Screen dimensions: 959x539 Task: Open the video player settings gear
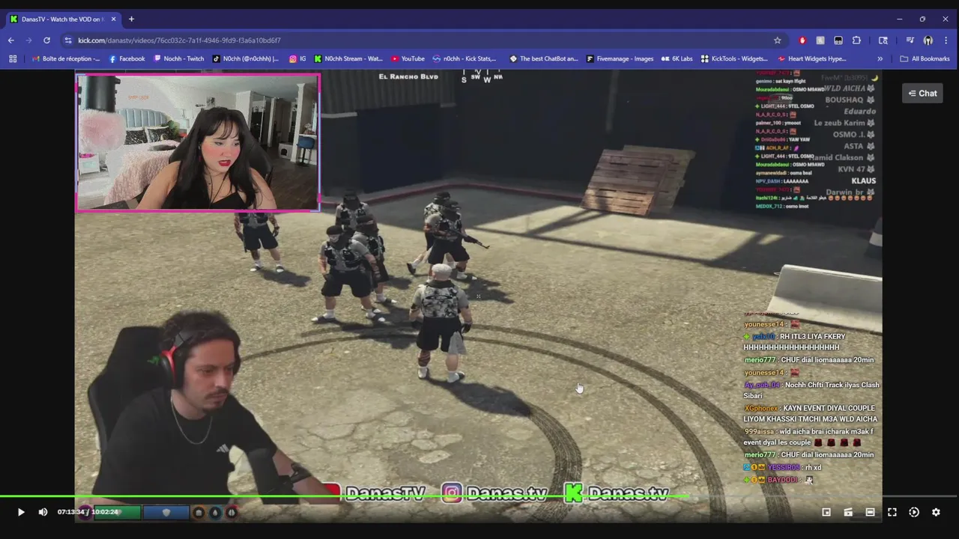936,512
